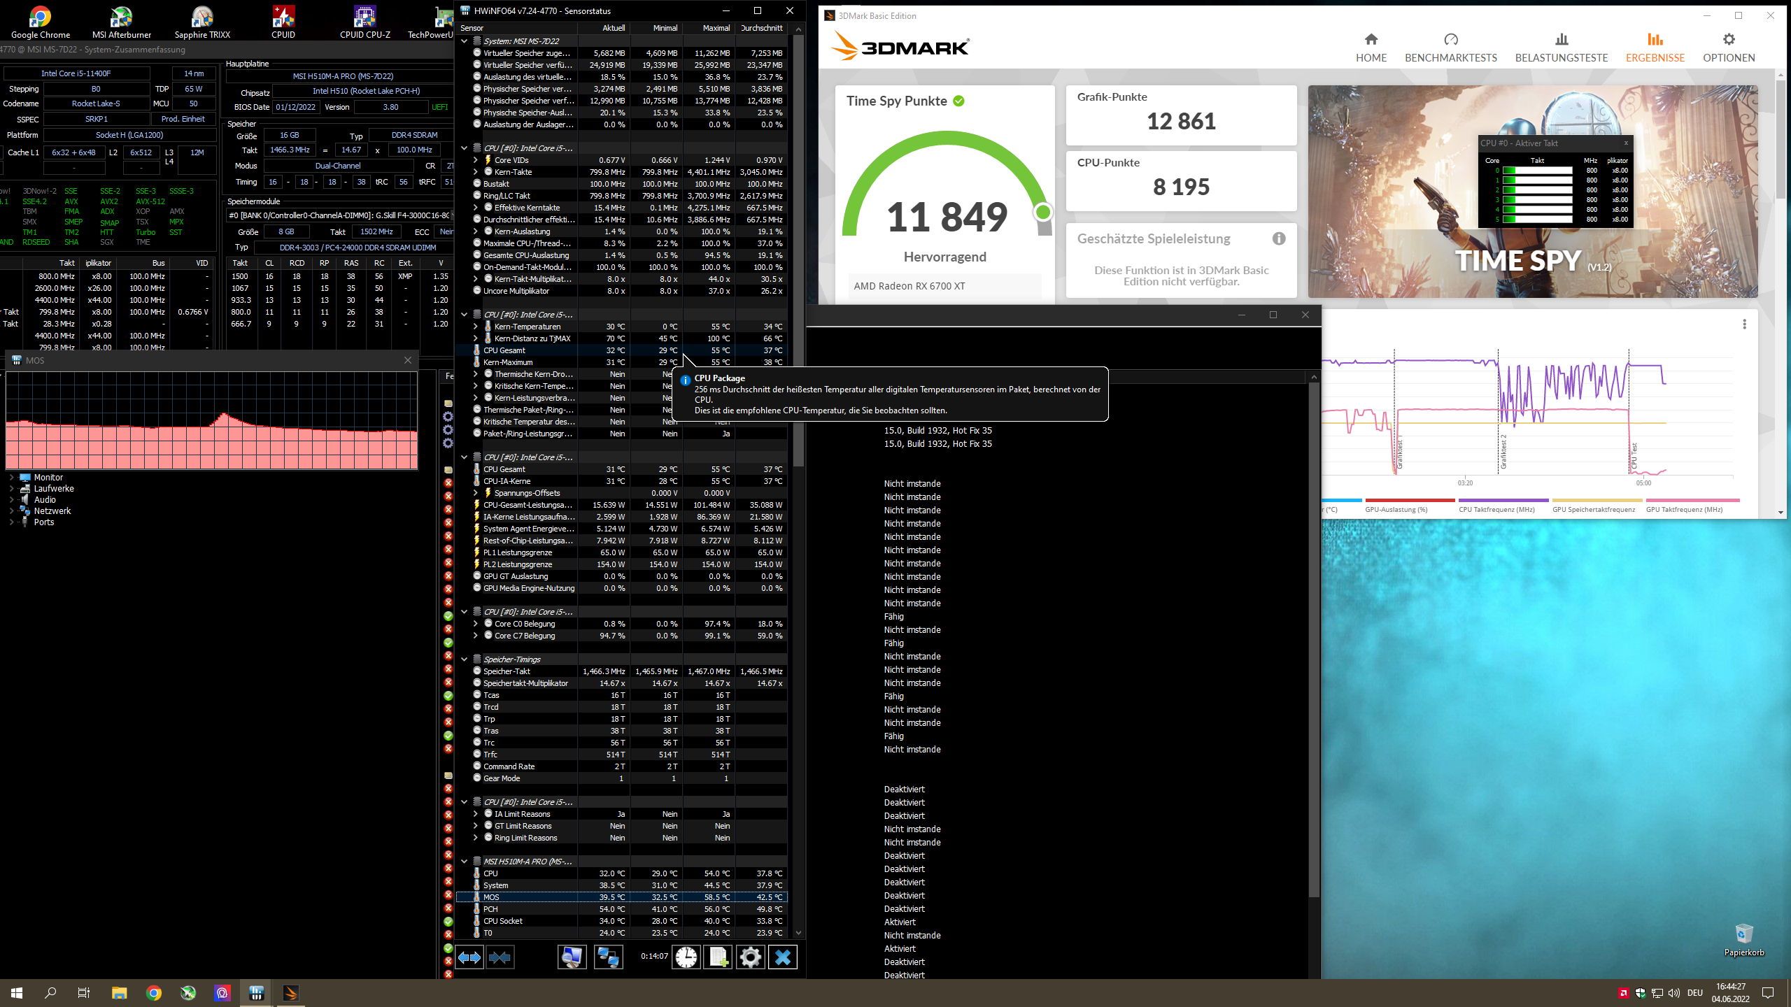The height and width of the screenshot is (1007, 1791).
Task: Switch to the BENCHMARKTESTS tab
Action: [x=1450, y=47]
